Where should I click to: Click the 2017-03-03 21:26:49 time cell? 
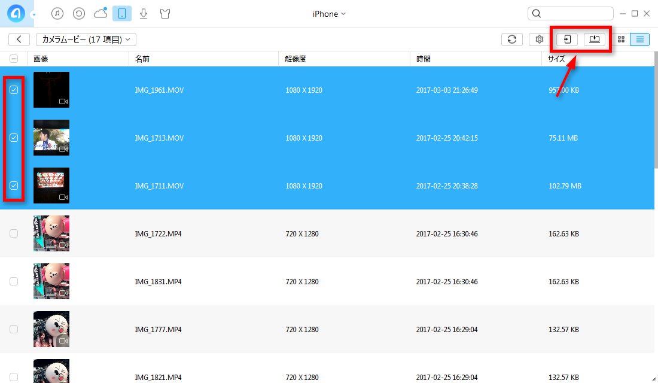coord(447,90)
